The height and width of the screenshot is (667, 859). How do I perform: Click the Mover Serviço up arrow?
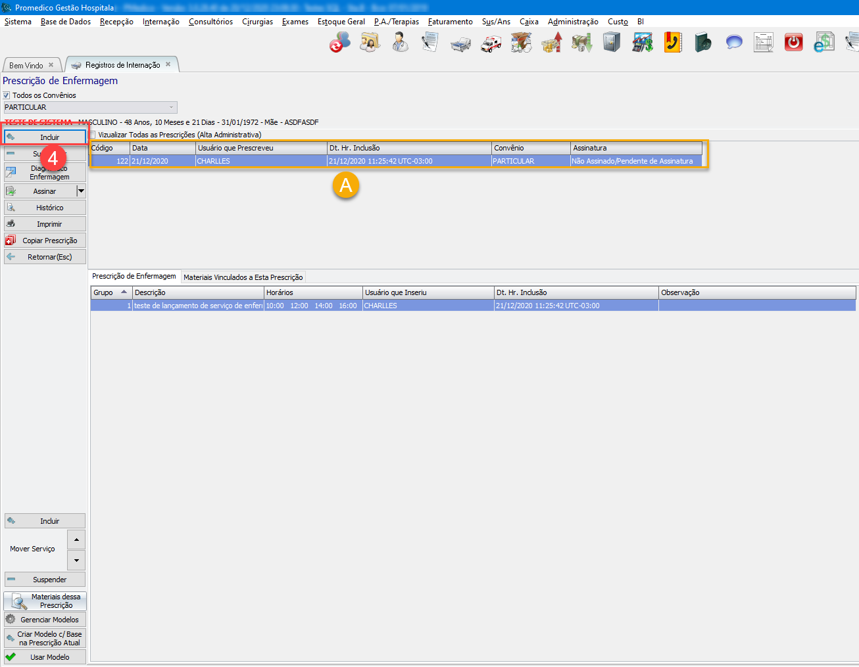point(76,540)
